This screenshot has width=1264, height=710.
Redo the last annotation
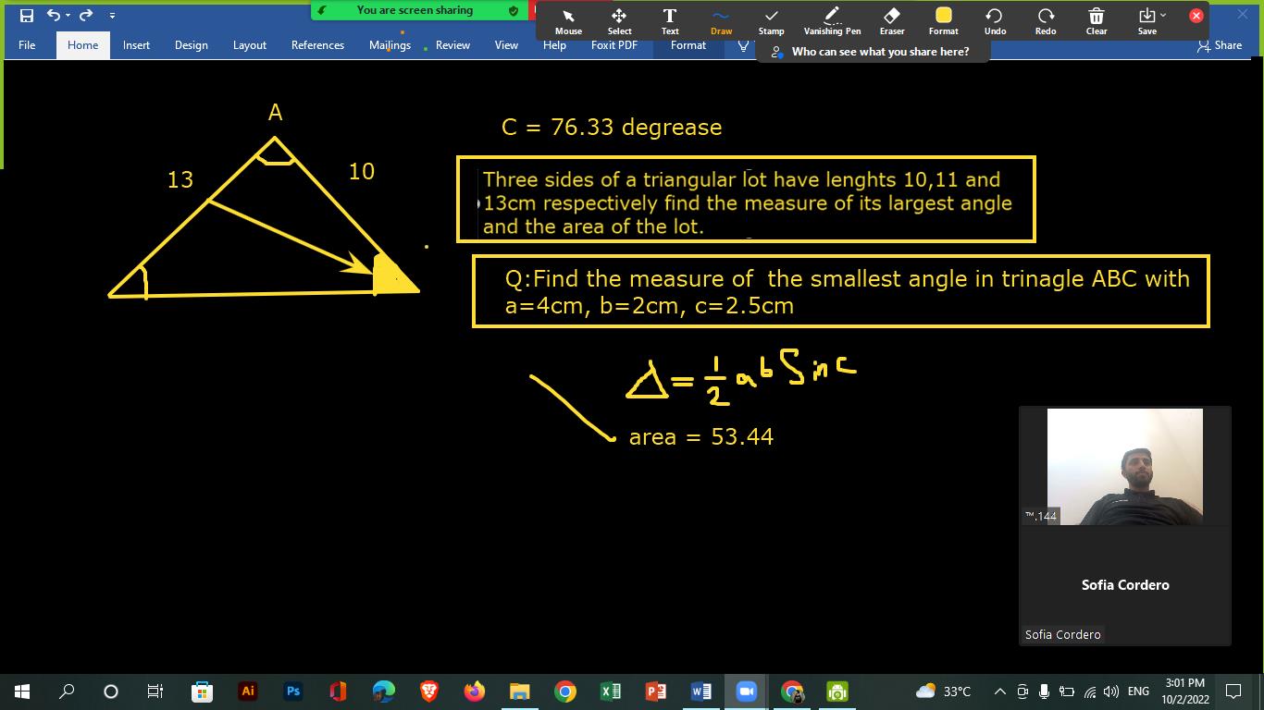1046,20
